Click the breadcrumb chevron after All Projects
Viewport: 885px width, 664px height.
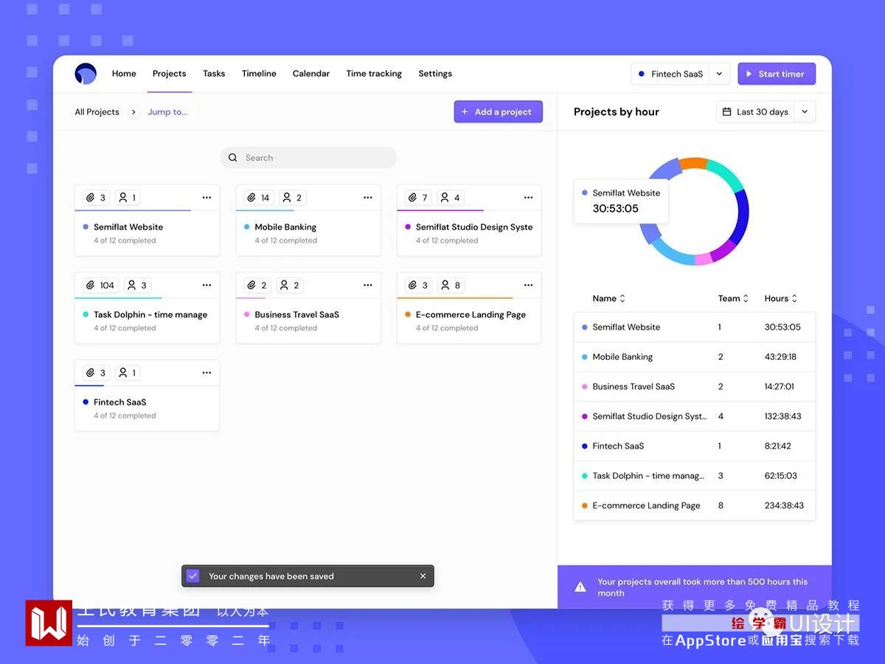(x=133, y=112)
